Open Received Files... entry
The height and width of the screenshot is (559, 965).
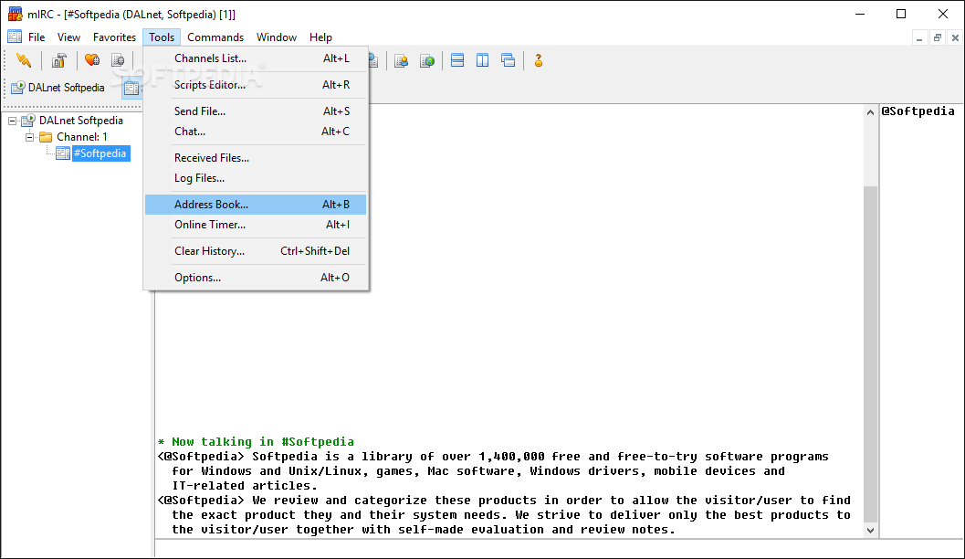[x=256, y=158]
